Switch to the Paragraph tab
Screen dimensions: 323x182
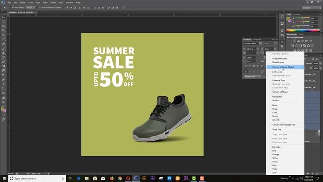point(257,39)
